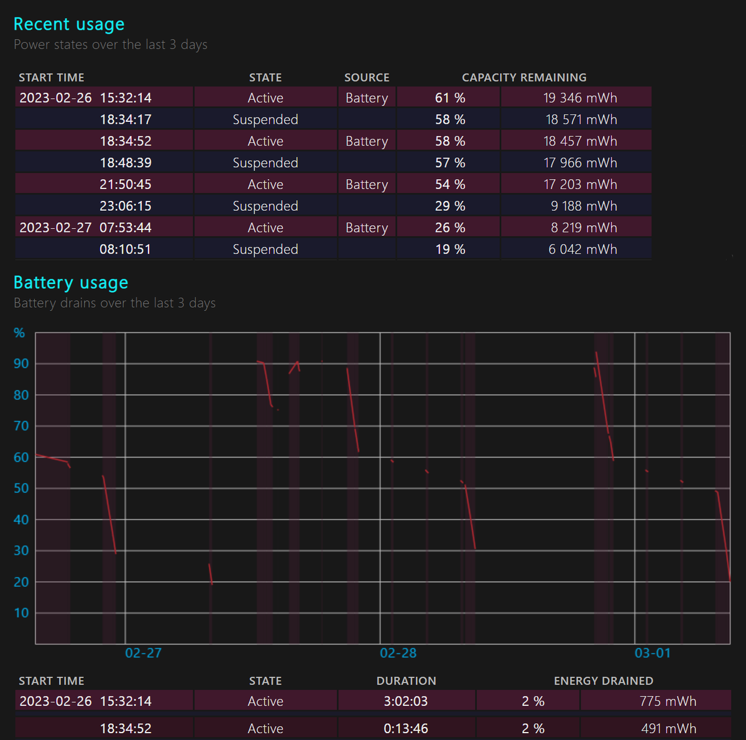Click the 02-27 date label on chart
The height and width of the screenshot is (740, 746).
coord(144,653)
